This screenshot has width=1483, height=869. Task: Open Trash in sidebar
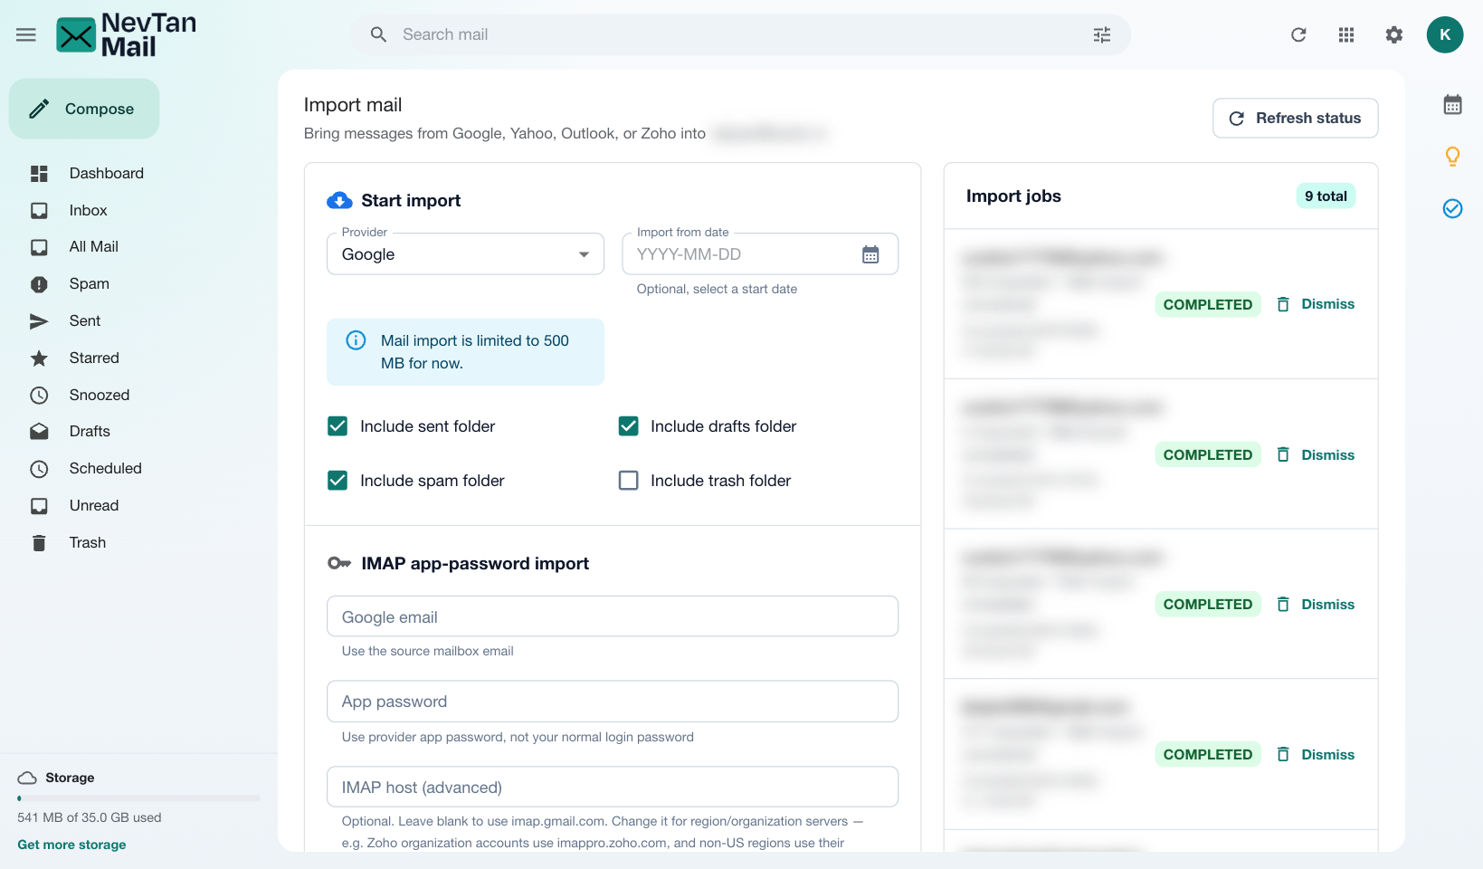87,542
